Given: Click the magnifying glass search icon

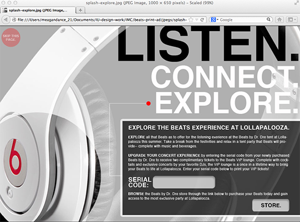Looking at the screenshot, I should tap(268, 19).
